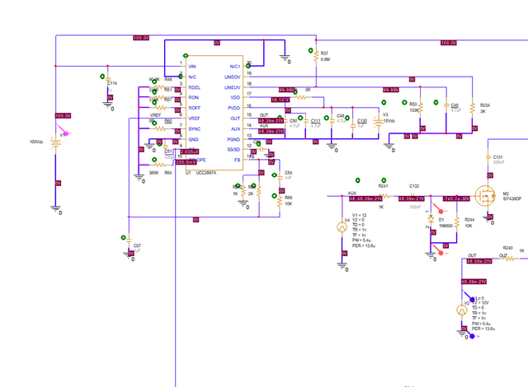Image resolution: width=528 pixels, height=387 pixels.
Task: Select the ground symbol below V1 battery
Action: [x=56, y=209]
